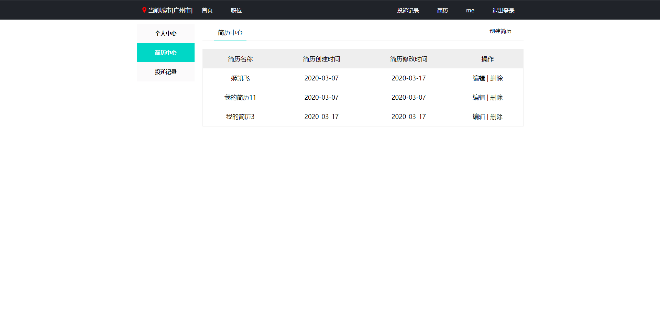Click the 'me' user link
The height and width of the screenshot is (310, 660).
click(470, 10)
